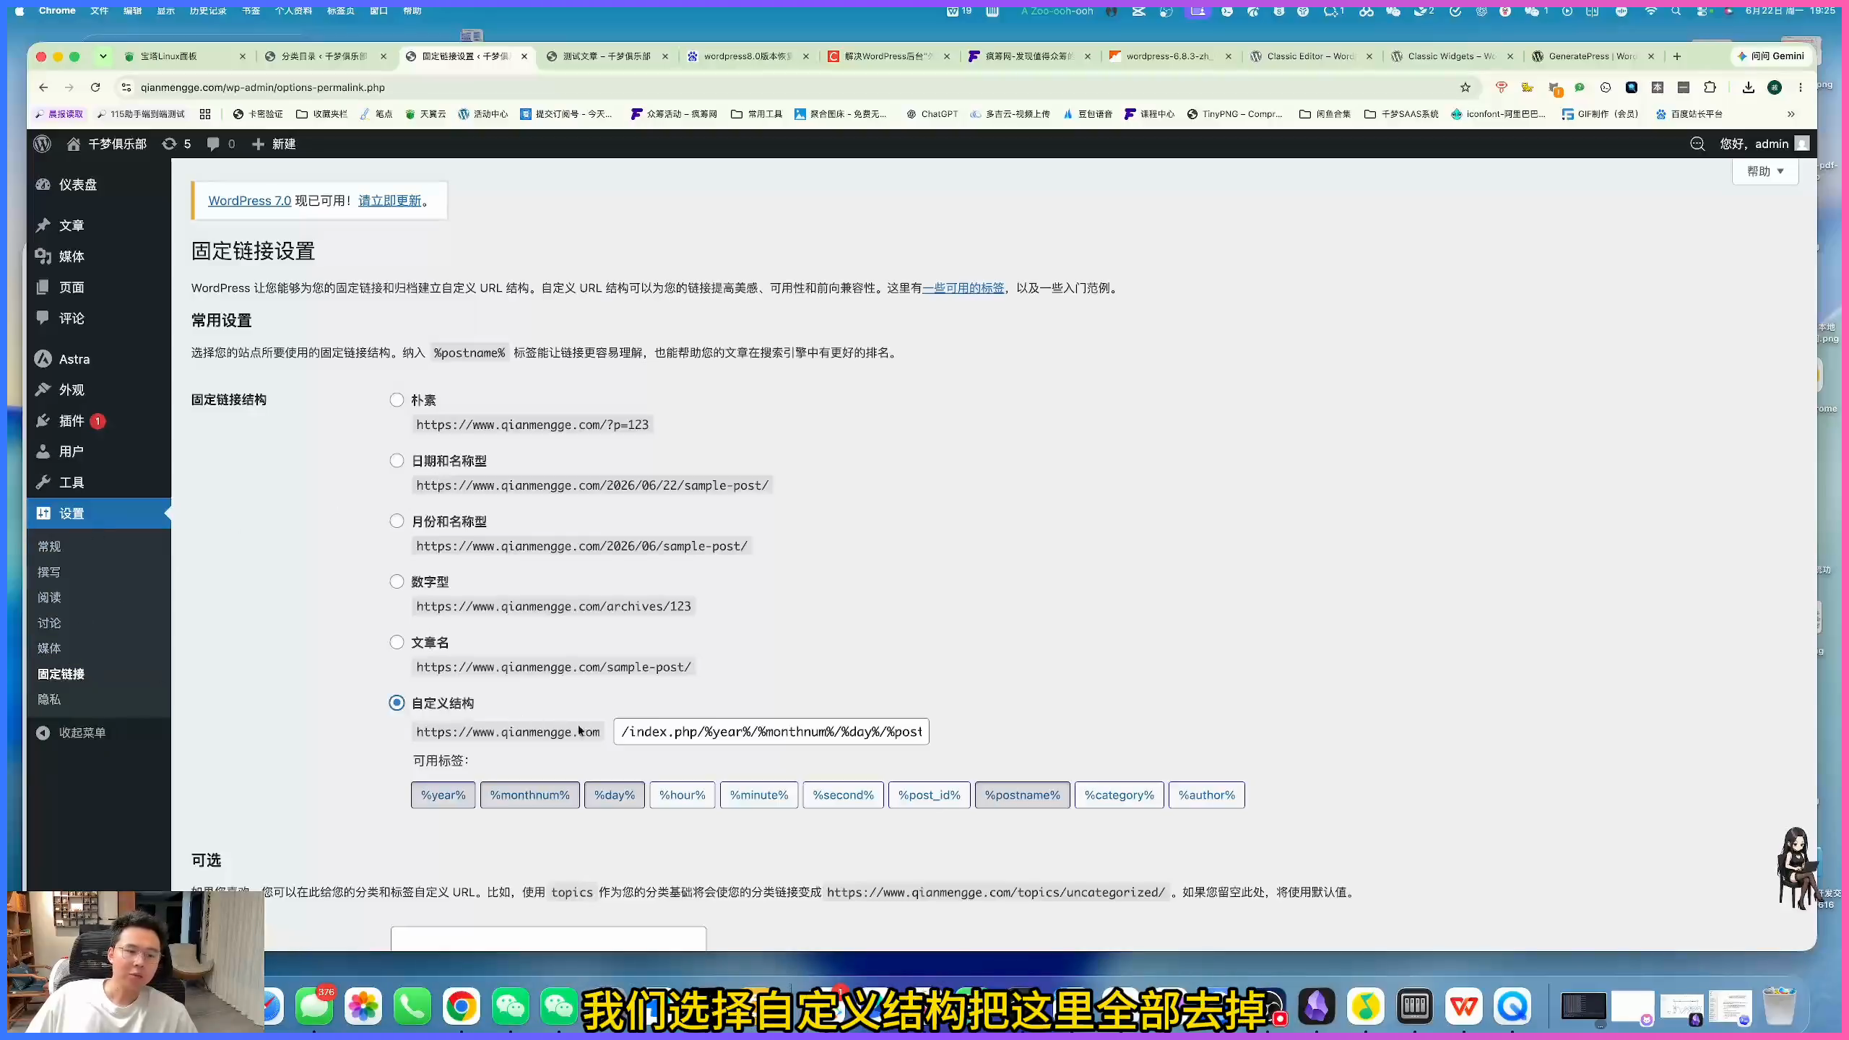The height and width of the screenshot is (1040, 1849).
Task: Open the 千梦SAAS系统 bookmark folder
Action: (1401, 114)
